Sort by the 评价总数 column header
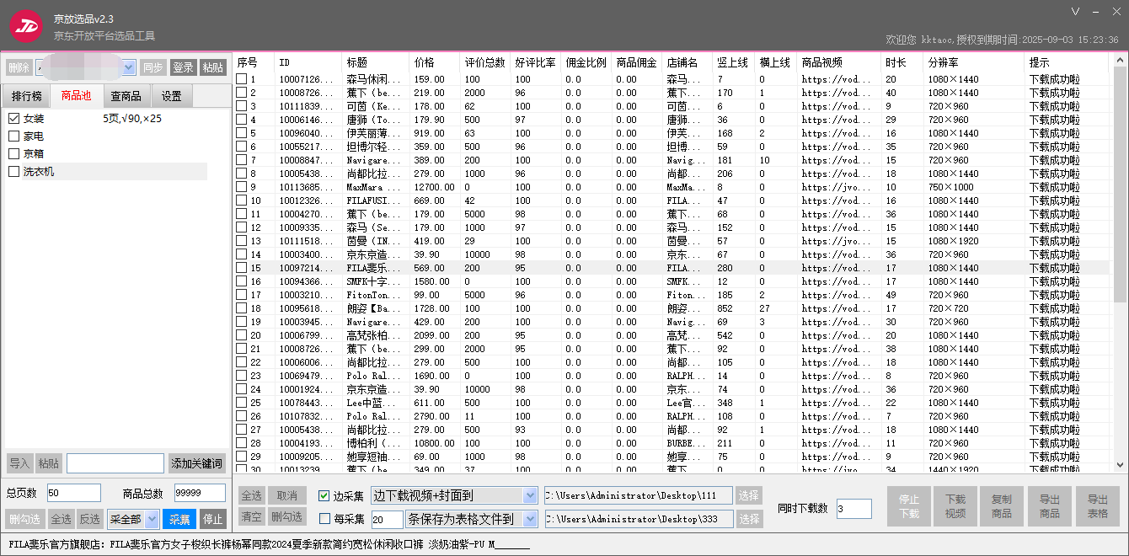This screenshot has height=556, width=1129. coord(485,62)
